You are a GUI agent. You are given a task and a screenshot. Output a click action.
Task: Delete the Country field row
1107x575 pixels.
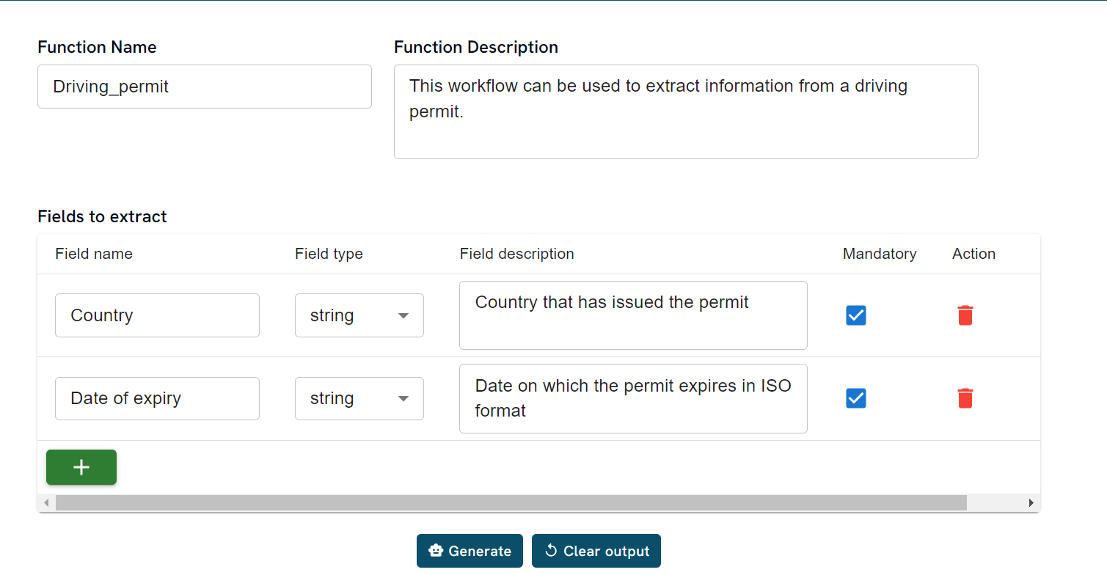coord(965,315)
